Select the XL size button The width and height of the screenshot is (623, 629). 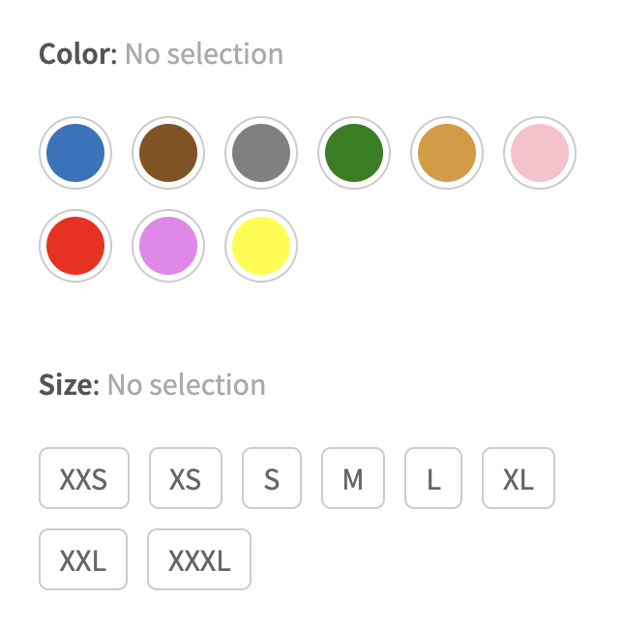tap(519, 478)
